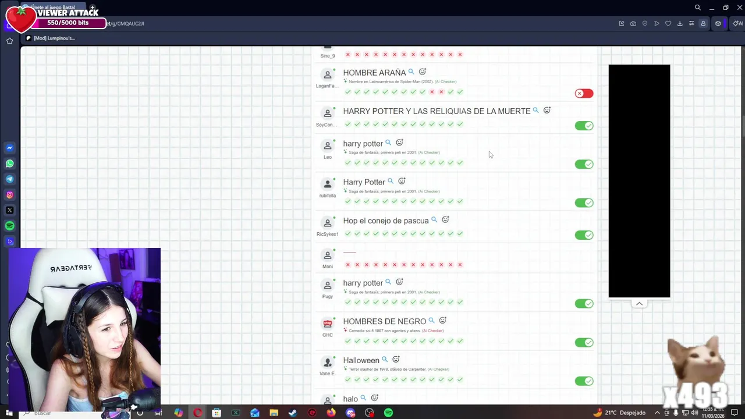Toggle the red rejected switch for HOMBRE ARAÑA
745x419 pixels.
(x=584, y=93)
